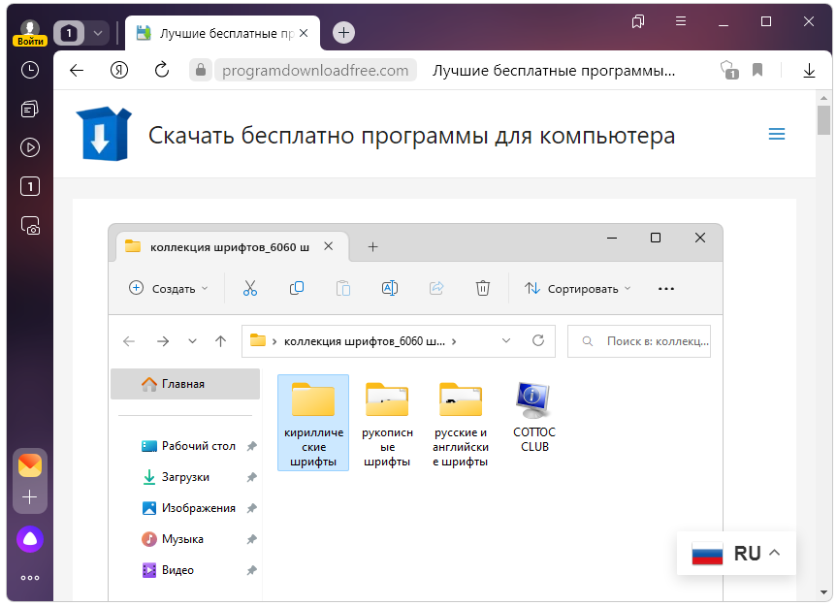Viewport: 837px width, 606px height.
Task: Select the рукописные шрифты folder
Action: click(x=387, y=423)
